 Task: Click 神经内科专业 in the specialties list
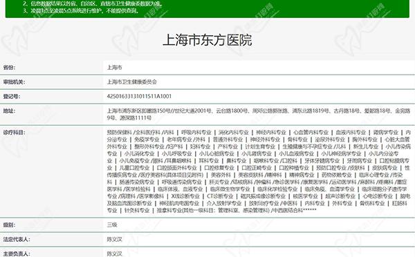[x=271, y=132]
